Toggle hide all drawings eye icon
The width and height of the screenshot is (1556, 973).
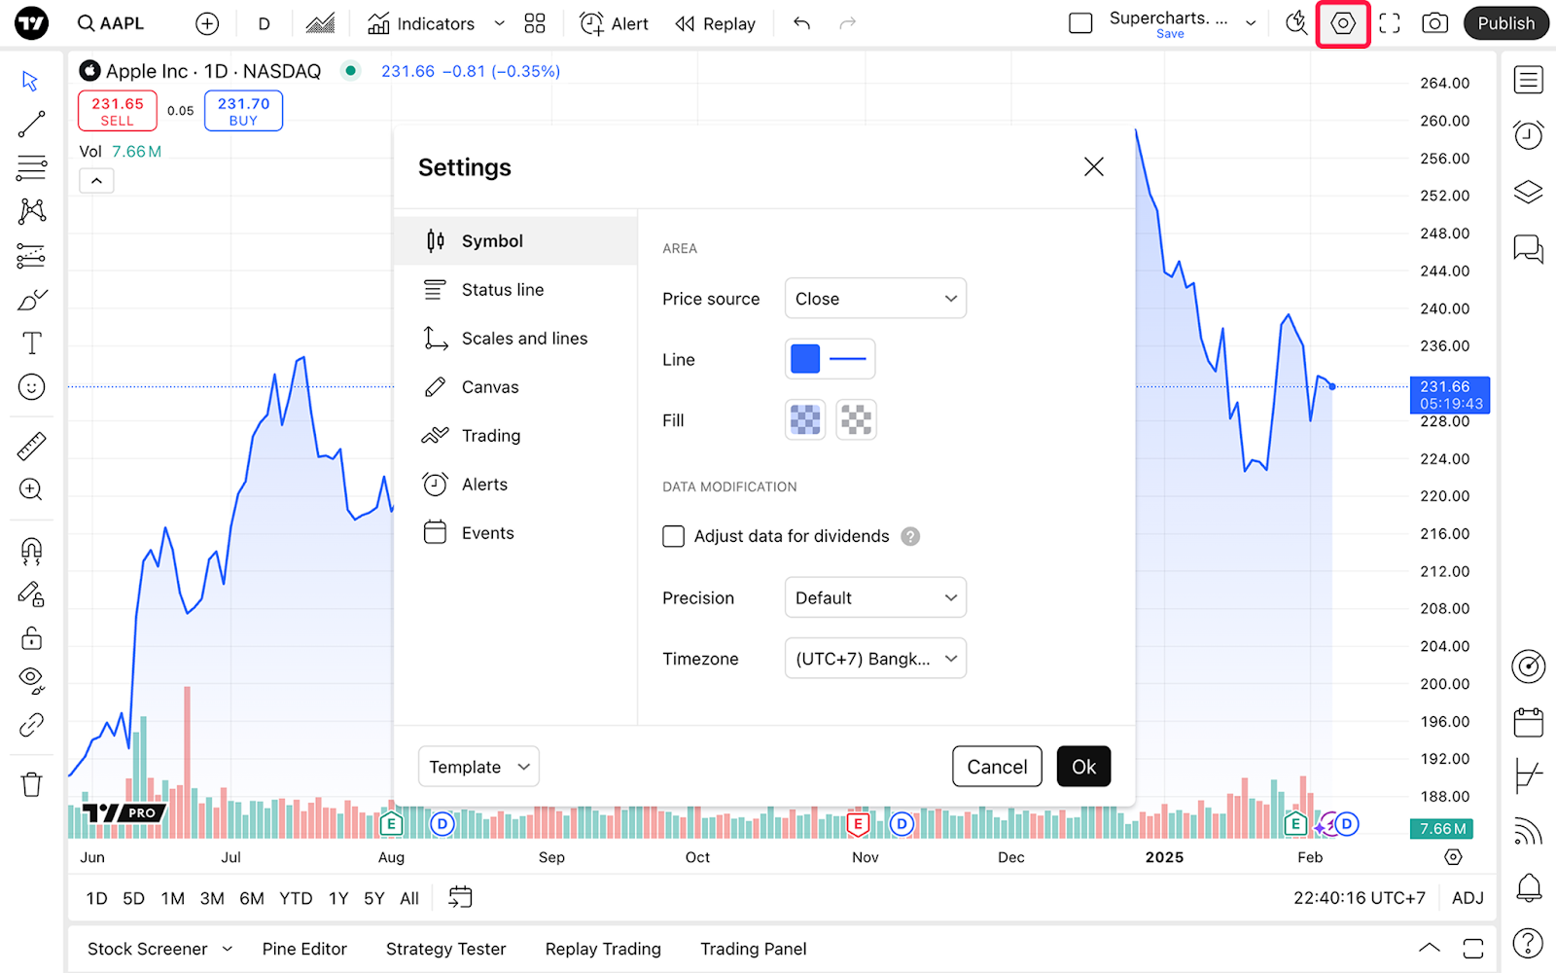pos(31,681)
